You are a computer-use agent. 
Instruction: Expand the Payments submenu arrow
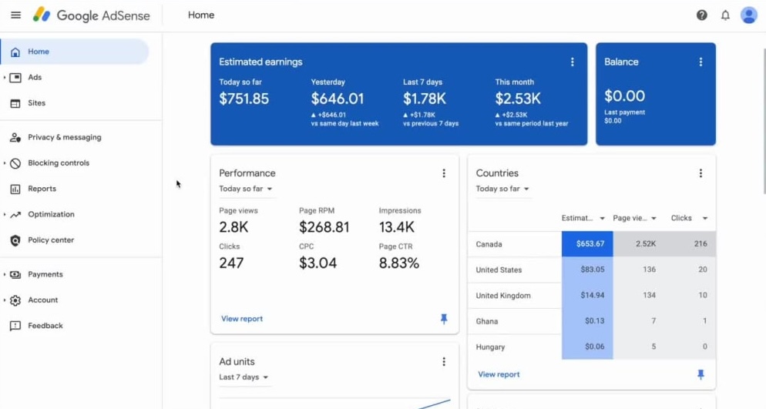(5, 274)
